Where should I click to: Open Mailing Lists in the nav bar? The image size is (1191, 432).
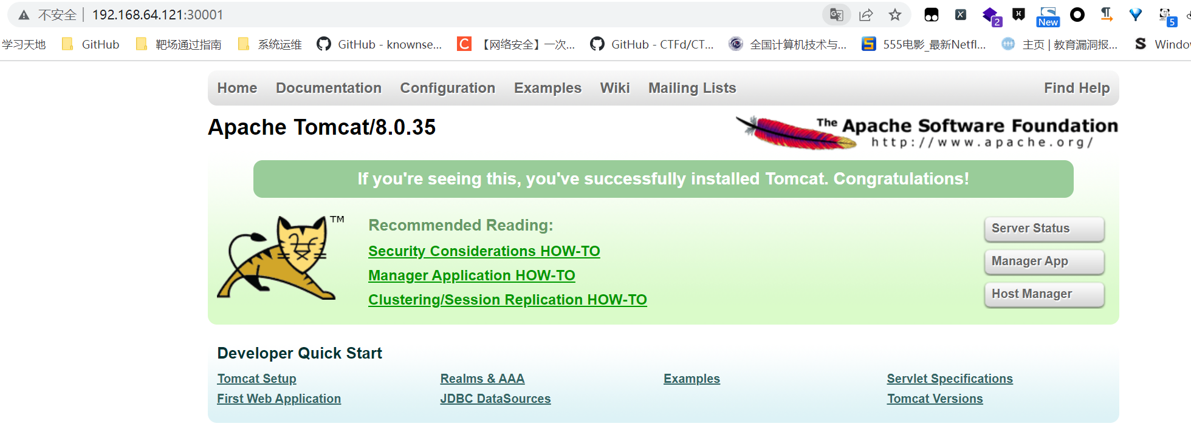click(692, 88)
